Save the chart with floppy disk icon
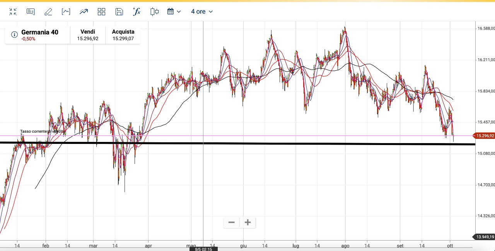The image size is (495, 251). point(119,12)
